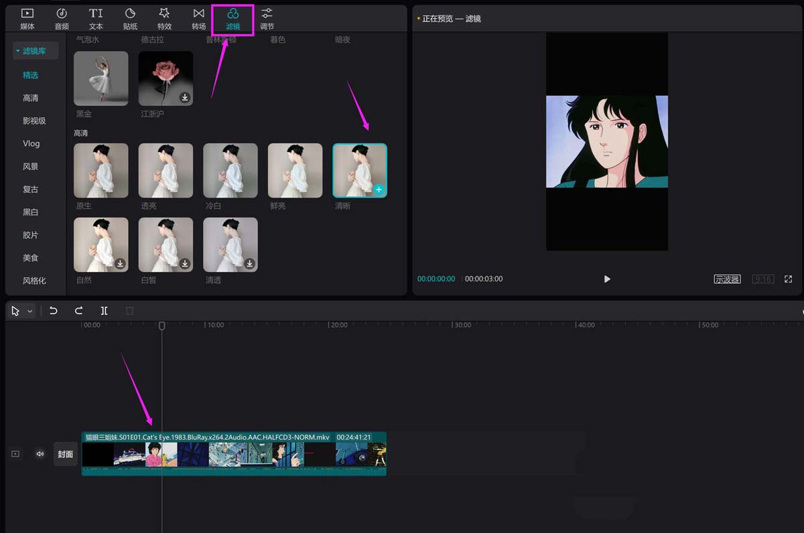Split the clip at the playhead

(104, 311)
